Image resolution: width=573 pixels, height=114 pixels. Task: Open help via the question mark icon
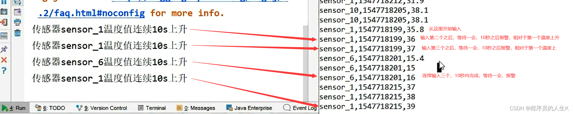[x=4, y=70]
